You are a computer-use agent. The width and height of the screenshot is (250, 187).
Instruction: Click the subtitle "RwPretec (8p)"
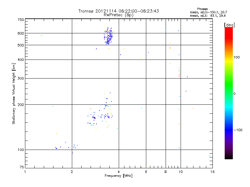point(118,15)
